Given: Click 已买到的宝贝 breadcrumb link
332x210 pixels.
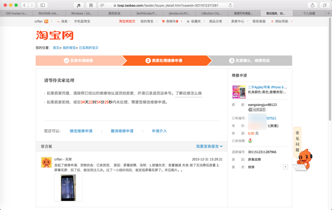Looking at the screenshot, I should point(89,48).
